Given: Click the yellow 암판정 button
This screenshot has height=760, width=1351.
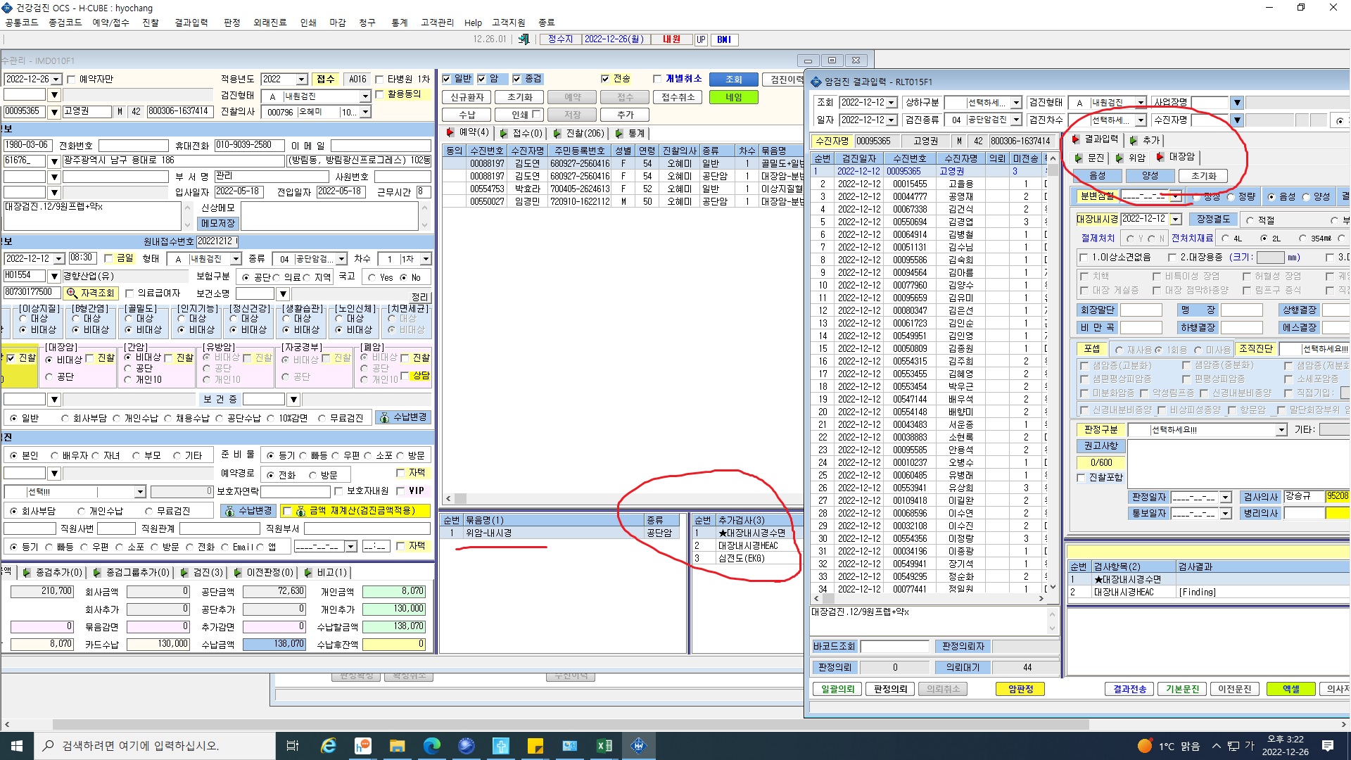Looking at the screenshot, I should click(1020, 689).
